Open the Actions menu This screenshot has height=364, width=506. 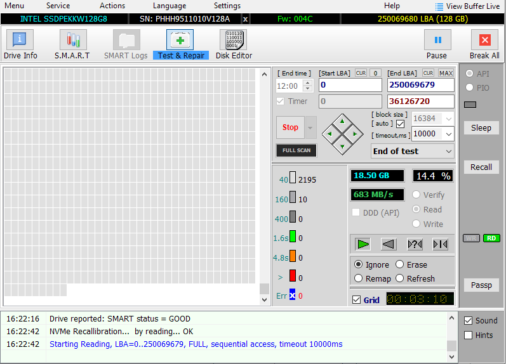pyautogui.click(x=112, y=6)
